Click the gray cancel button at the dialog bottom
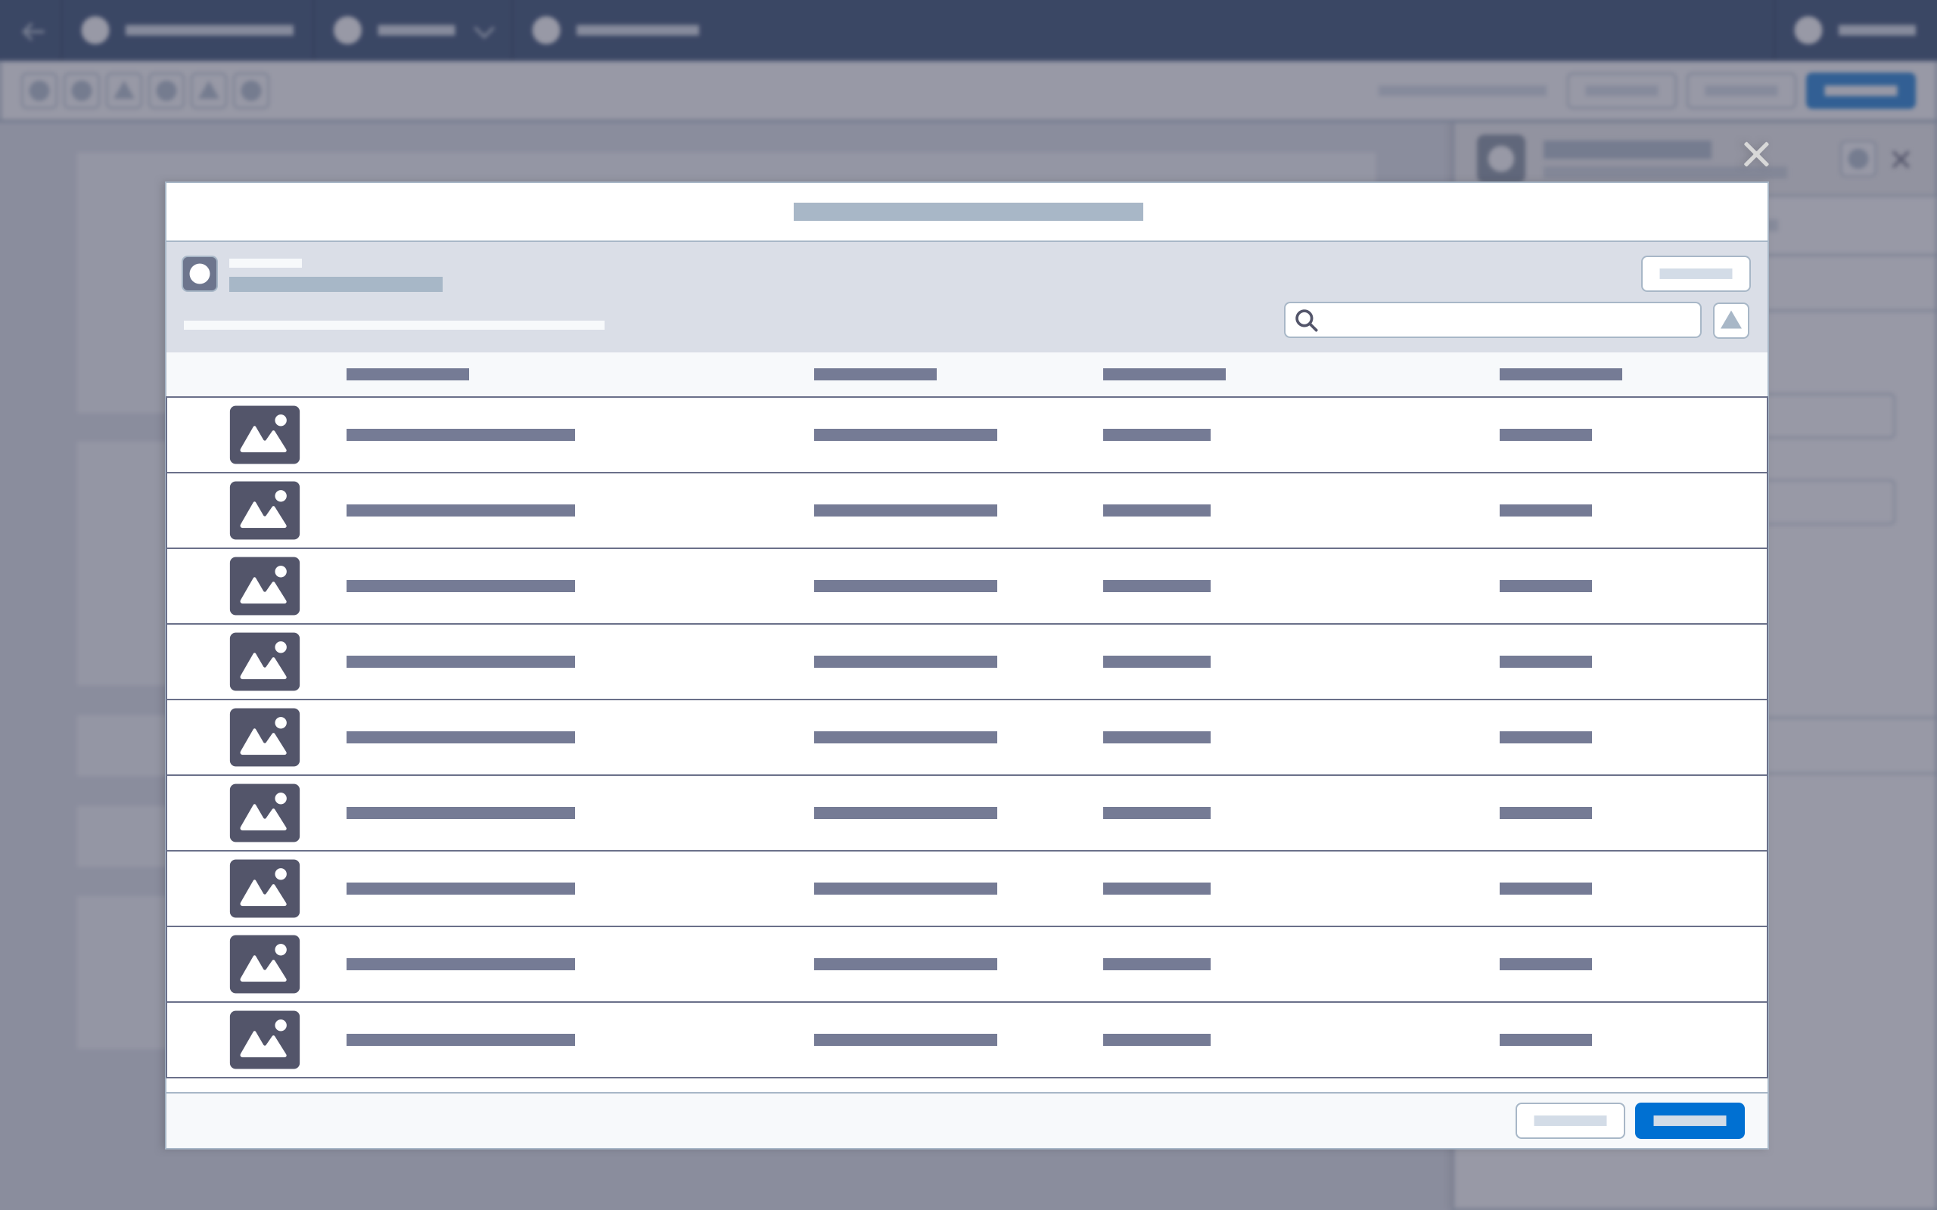 [1569, 1120]
